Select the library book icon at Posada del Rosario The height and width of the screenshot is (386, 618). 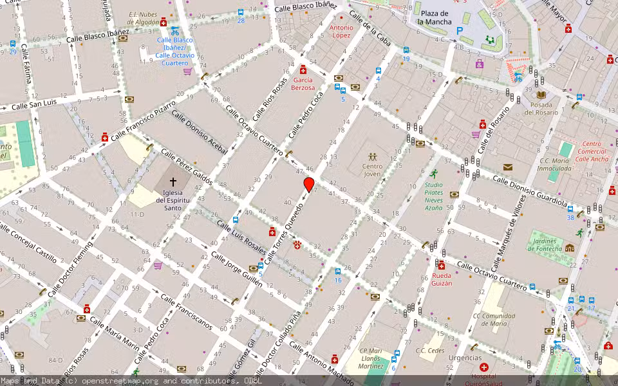click(541, 95)
